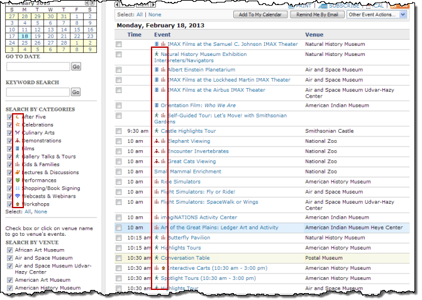Click the Celebrations star category icon
The width and height of the screenshot is (422, 300).
click(18, 125)
